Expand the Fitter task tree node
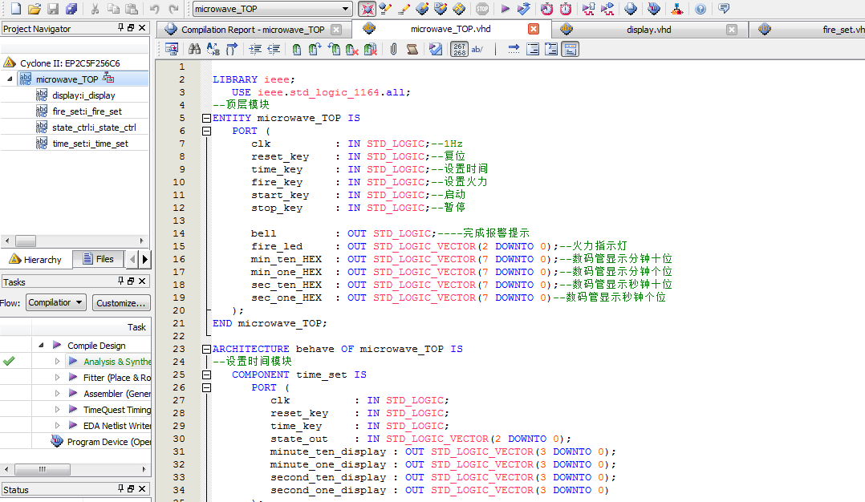Image resolution: width=865 pixels, height=502 pixels. pyautogui.click(x=58, y=378)
